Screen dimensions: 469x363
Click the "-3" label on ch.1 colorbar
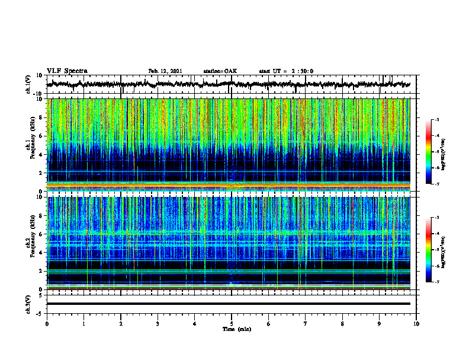tap(436, 120)
